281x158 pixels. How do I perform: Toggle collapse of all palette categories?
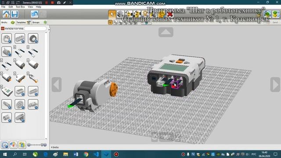5,145
